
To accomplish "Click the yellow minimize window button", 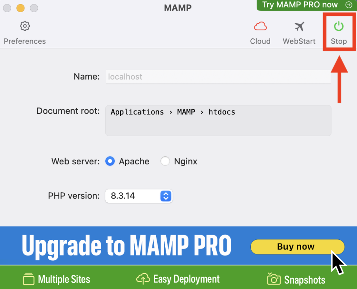I will click(21, 8).
